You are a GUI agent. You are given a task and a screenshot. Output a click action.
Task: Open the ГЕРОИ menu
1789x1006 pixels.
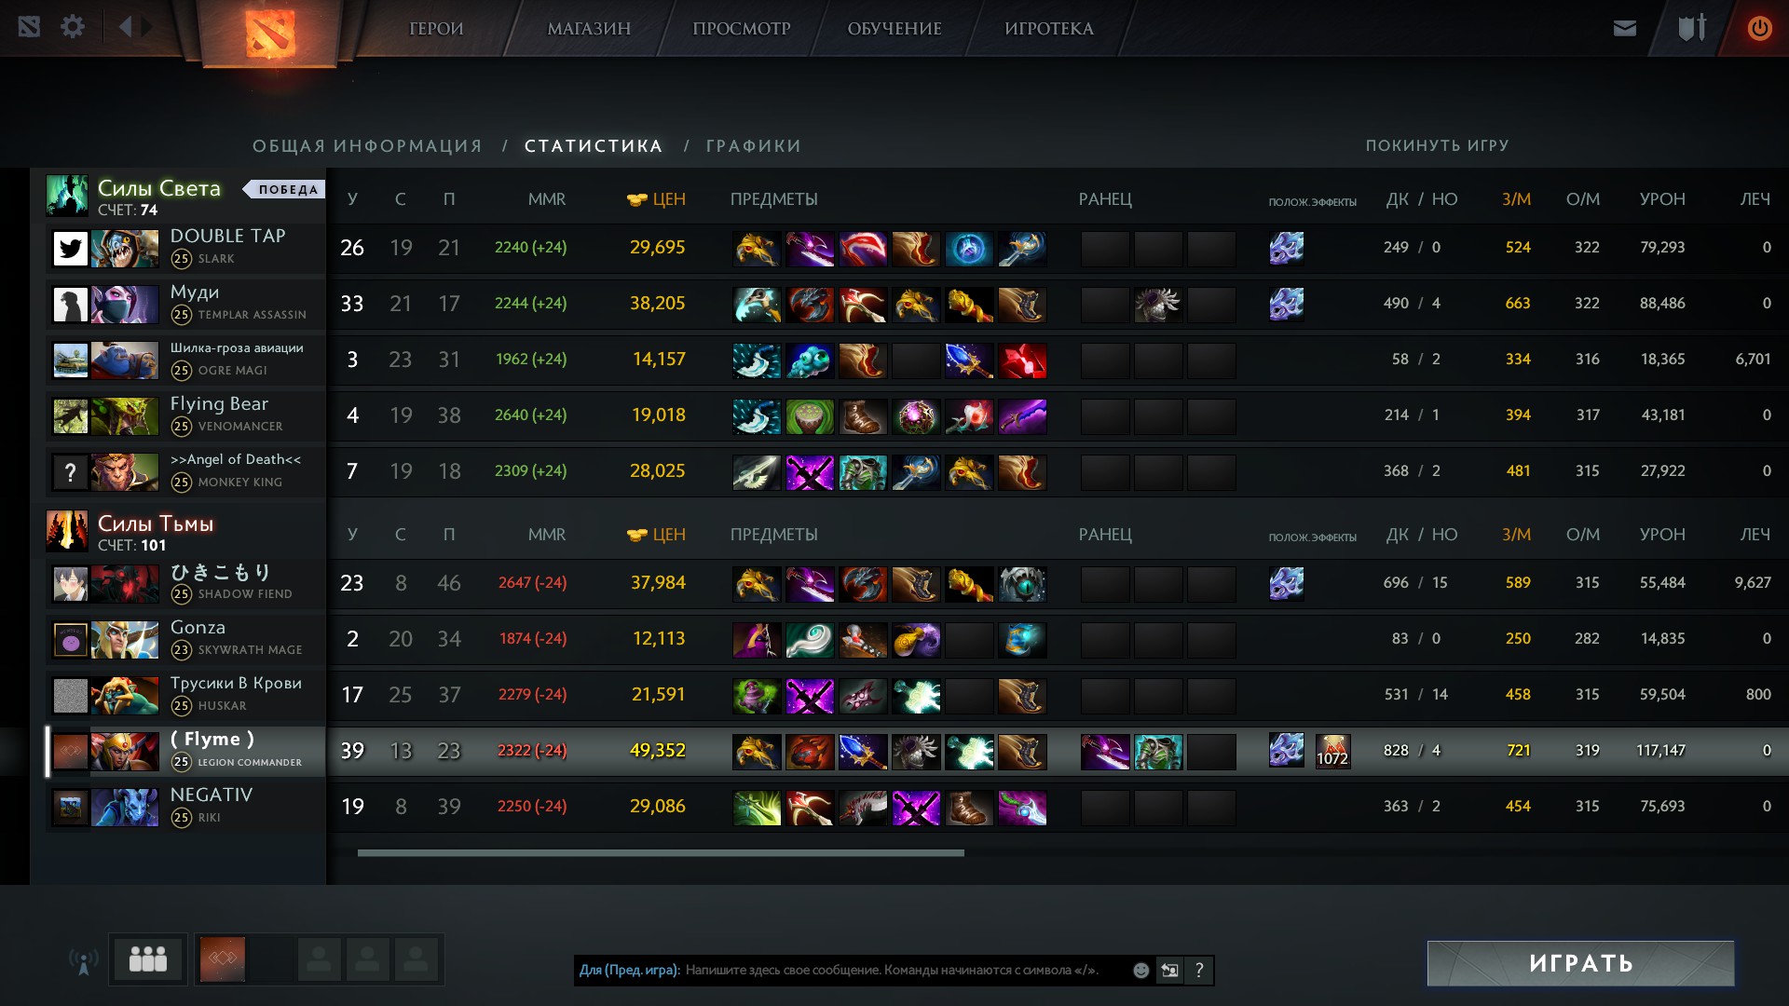point(436,29)
